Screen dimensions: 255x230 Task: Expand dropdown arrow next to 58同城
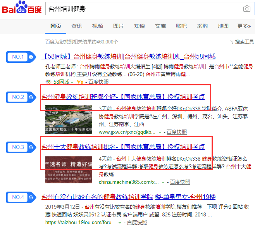[x=72, y=82]
